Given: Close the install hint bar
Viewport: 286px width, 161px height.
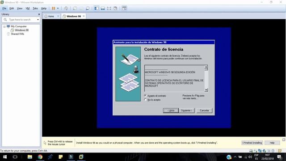Looking at the screenshot, I should click(284, 140).
